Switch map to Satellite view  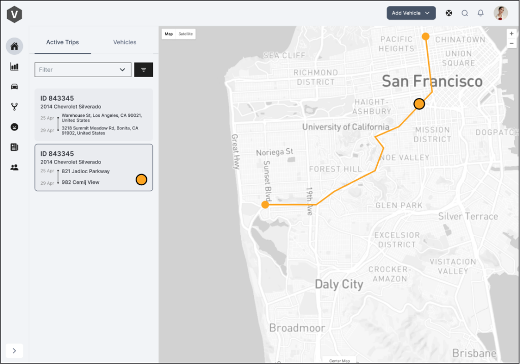(185, 34)
